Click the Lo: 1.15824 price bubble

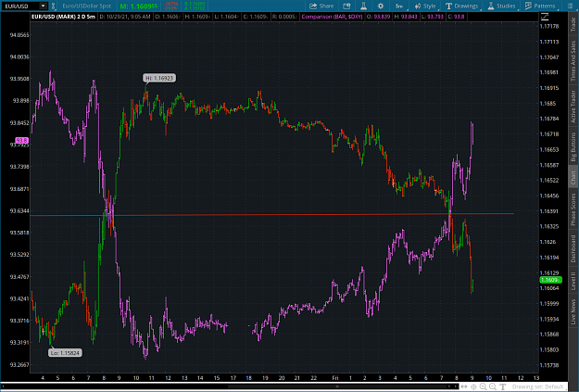(65, 353)
